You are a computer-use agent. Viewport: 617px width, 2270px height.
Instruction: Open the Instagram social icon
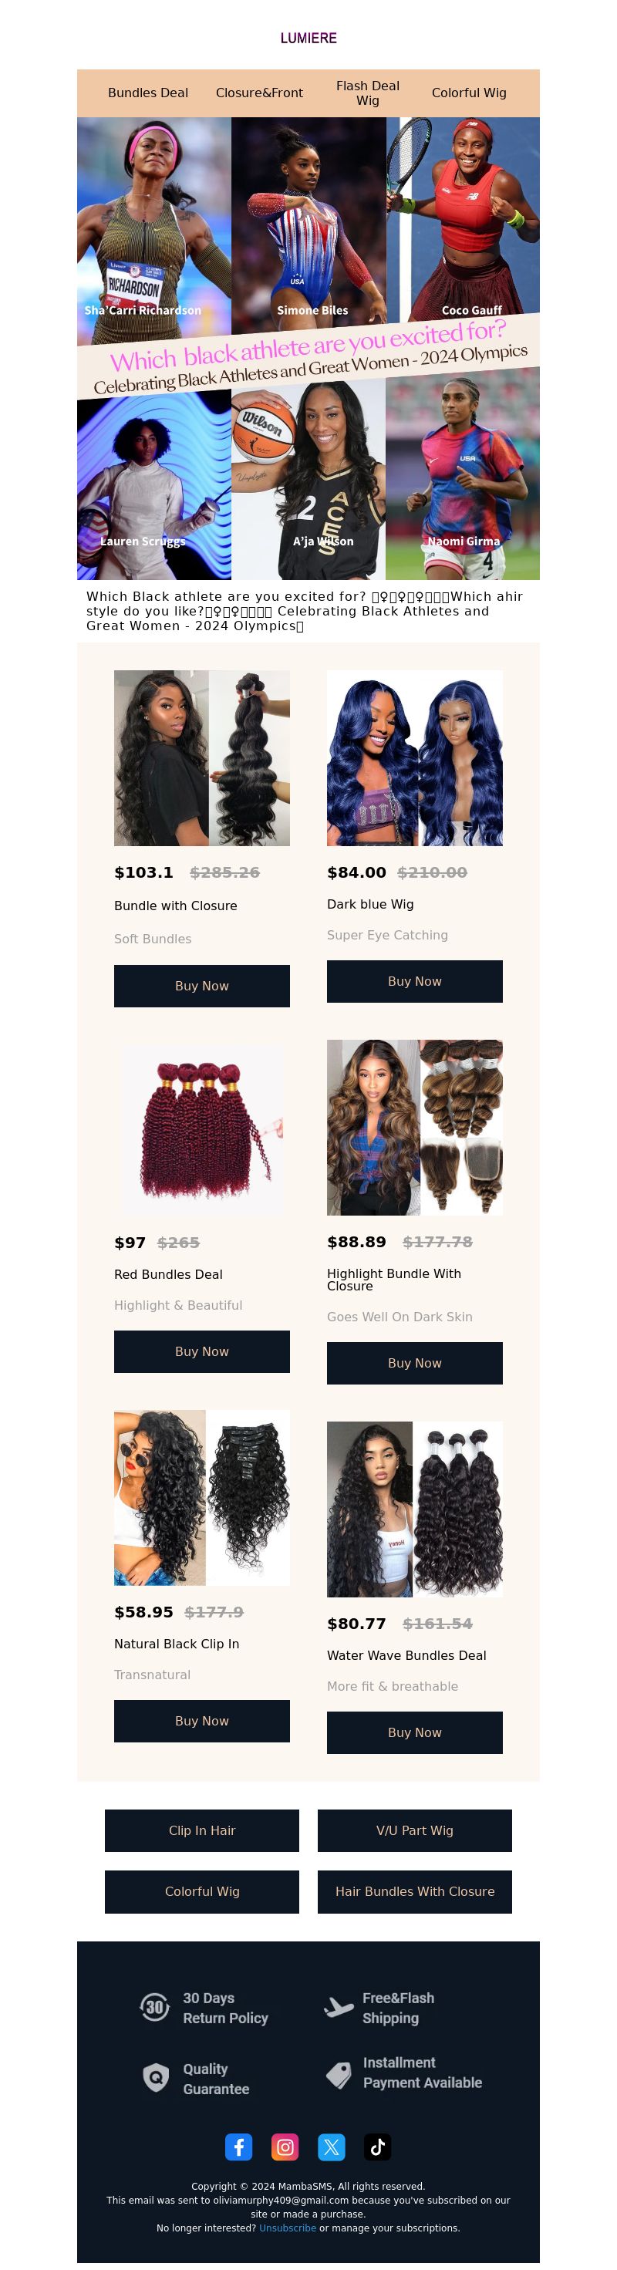click(285, 2146)
